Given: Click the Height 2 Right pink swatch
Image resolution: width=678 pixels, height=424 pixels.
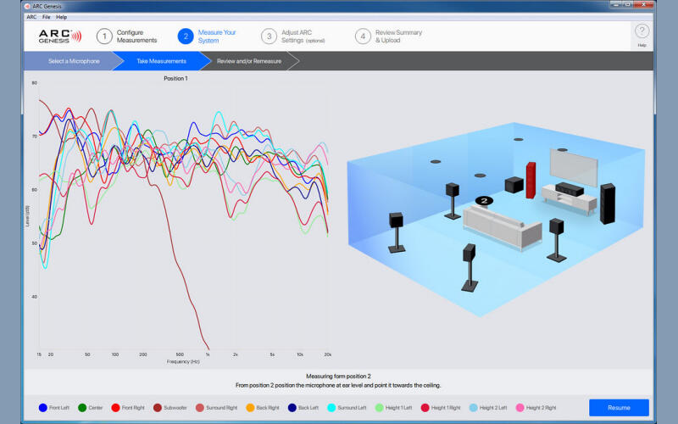Looking at the screenshot, I should (520, 408).
